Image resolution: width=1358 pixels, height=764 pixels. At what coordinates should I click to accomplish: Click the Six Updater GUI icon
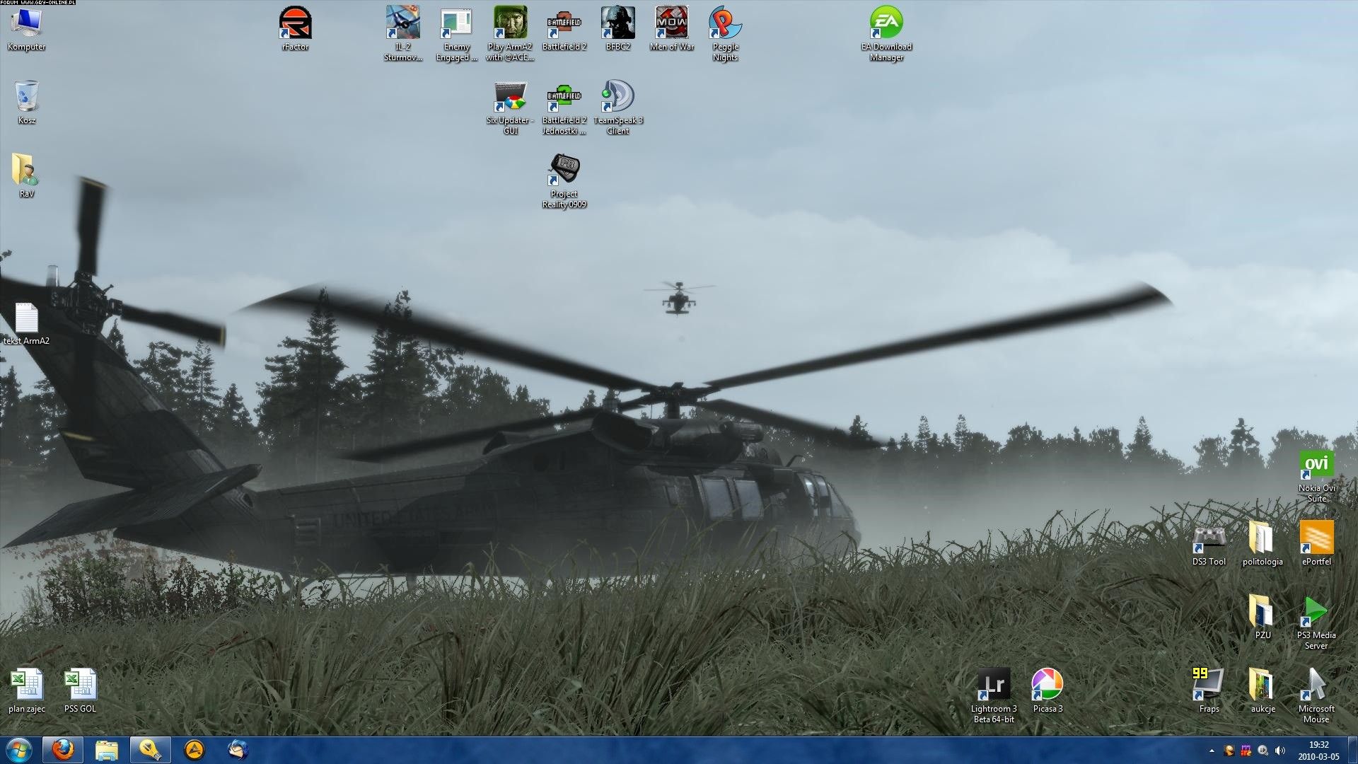point(510,98)
